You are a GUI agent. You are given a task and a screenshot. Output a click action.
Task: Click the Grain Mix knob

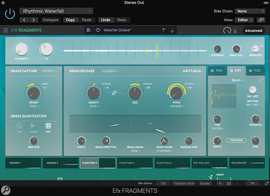[255, 49]
